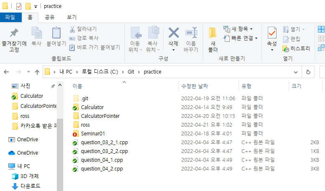Open the Delete (삭제) dropdown arrow

[173, 50]
